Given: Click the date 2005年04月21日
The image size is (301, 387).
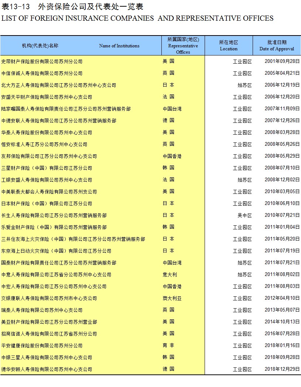Looking at the screenshot, I should pyautogui.click(x=282, y=73).
